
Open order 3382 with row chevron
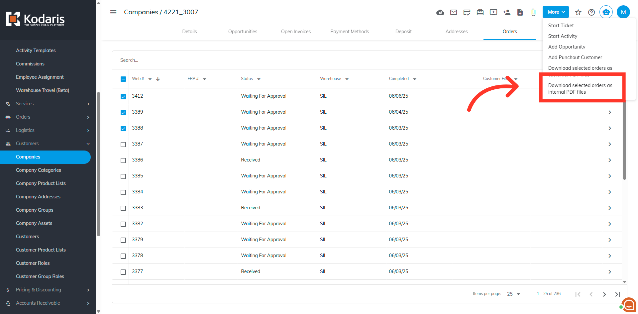[610, 224]
